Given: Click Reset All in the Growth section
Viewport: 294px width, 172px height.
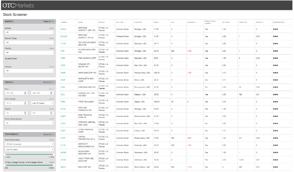Looking at the screenshot, I should [x=48, y=82].
